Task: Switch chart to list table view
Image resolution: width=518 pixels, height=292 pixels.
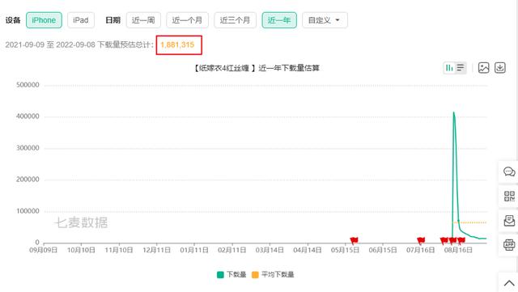Action: click(461, 68)
